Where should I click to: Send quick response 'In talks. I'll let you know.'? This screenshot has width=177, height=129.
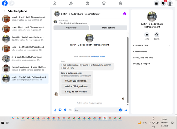pos(76,86)
